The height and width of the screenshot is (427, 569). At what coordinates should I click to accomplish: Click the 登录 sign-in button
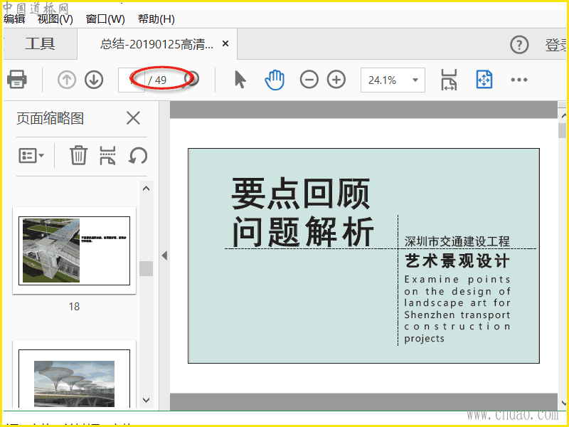[555, 45]
